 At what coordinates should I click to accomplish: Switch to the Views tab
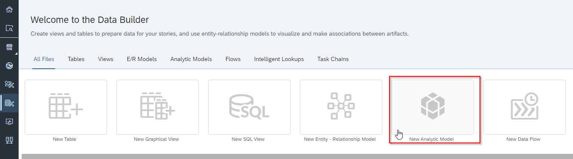pos(106,59)
